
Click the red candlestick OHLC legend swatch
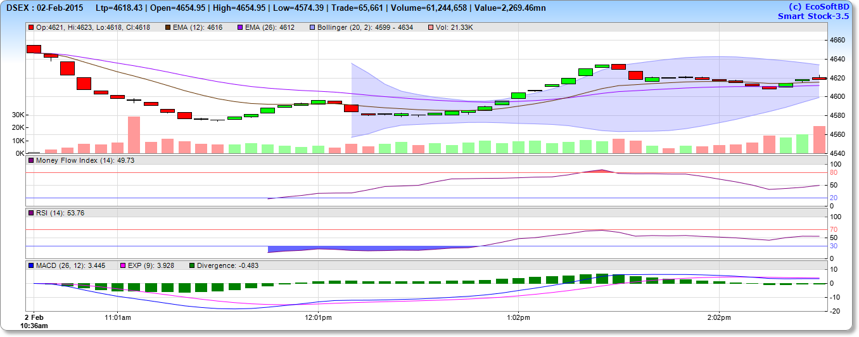[31, 28]
